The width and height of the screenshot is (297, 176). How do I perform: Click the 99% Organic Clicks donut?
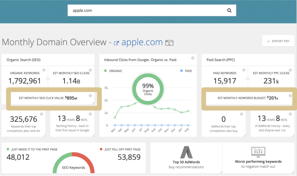148,89
